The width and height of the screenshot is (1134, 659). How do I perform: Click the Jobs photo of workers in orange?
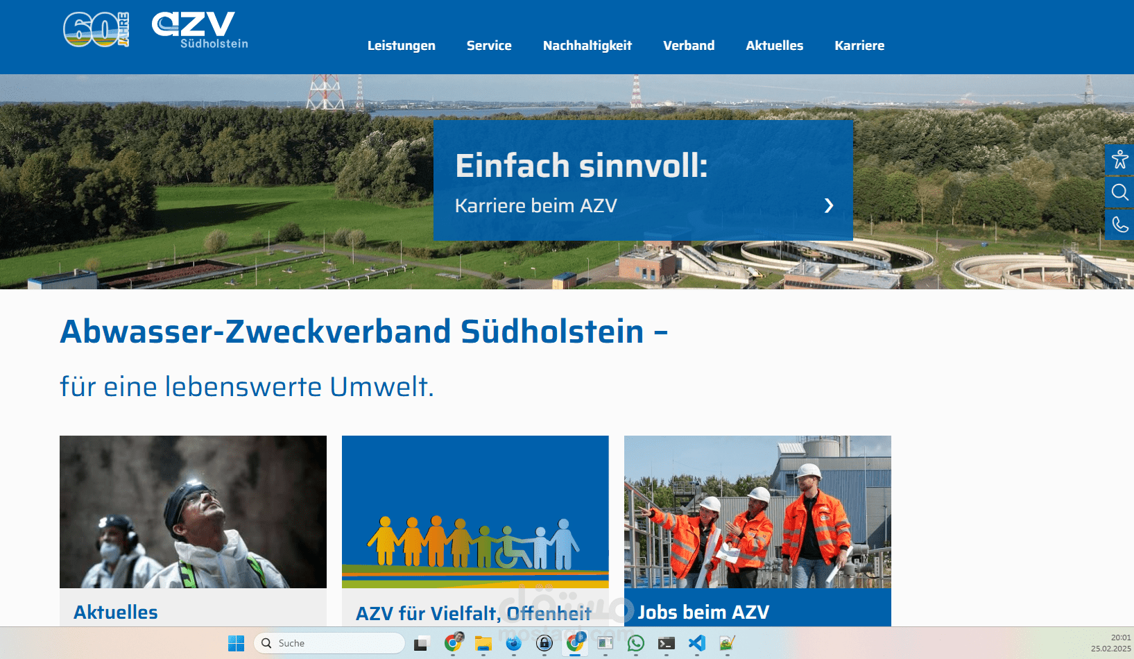[757, 512]
